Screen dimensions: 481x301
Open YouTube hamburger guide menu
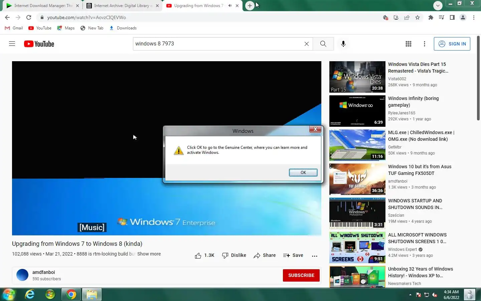tap(12, 43)
